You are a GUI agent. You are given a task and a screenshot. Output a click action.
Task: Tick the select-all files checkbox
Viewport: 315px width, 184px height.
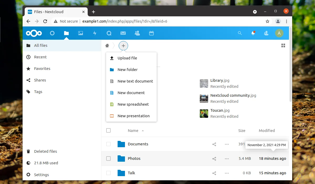[x=108, y=130]
